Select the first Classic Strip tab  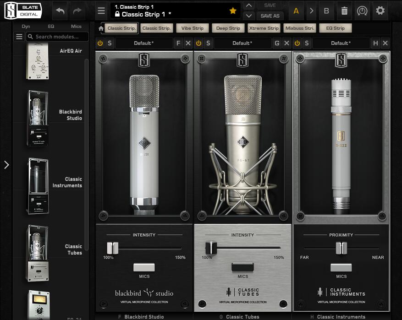pos(121,28)
